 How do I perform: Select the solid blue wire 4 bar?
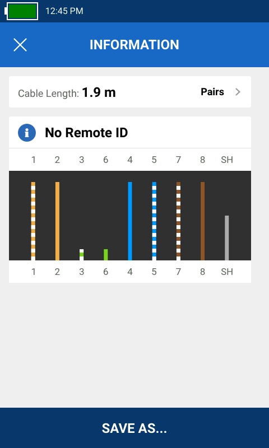click(x=130, y=221)
